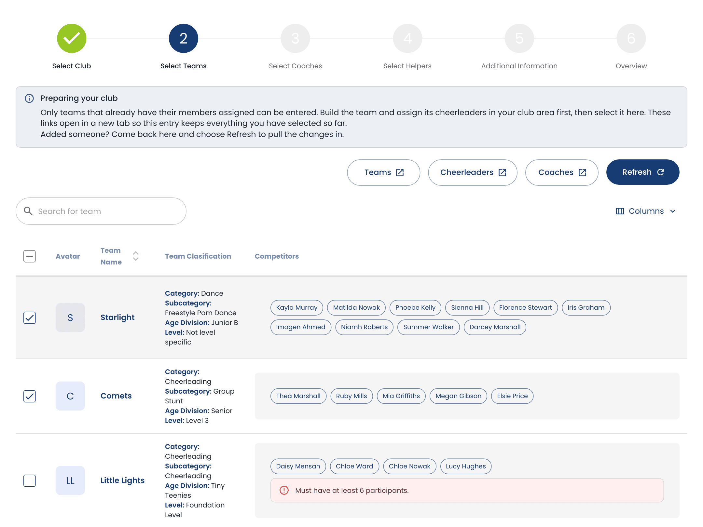Screen dimensions: 703x527
Task: Open the Coaches link in new tab
Action: [562, 172]
